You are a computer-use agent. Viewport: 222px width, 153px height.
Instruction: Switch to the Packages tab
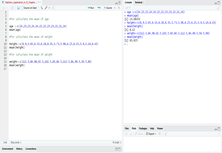143,128
